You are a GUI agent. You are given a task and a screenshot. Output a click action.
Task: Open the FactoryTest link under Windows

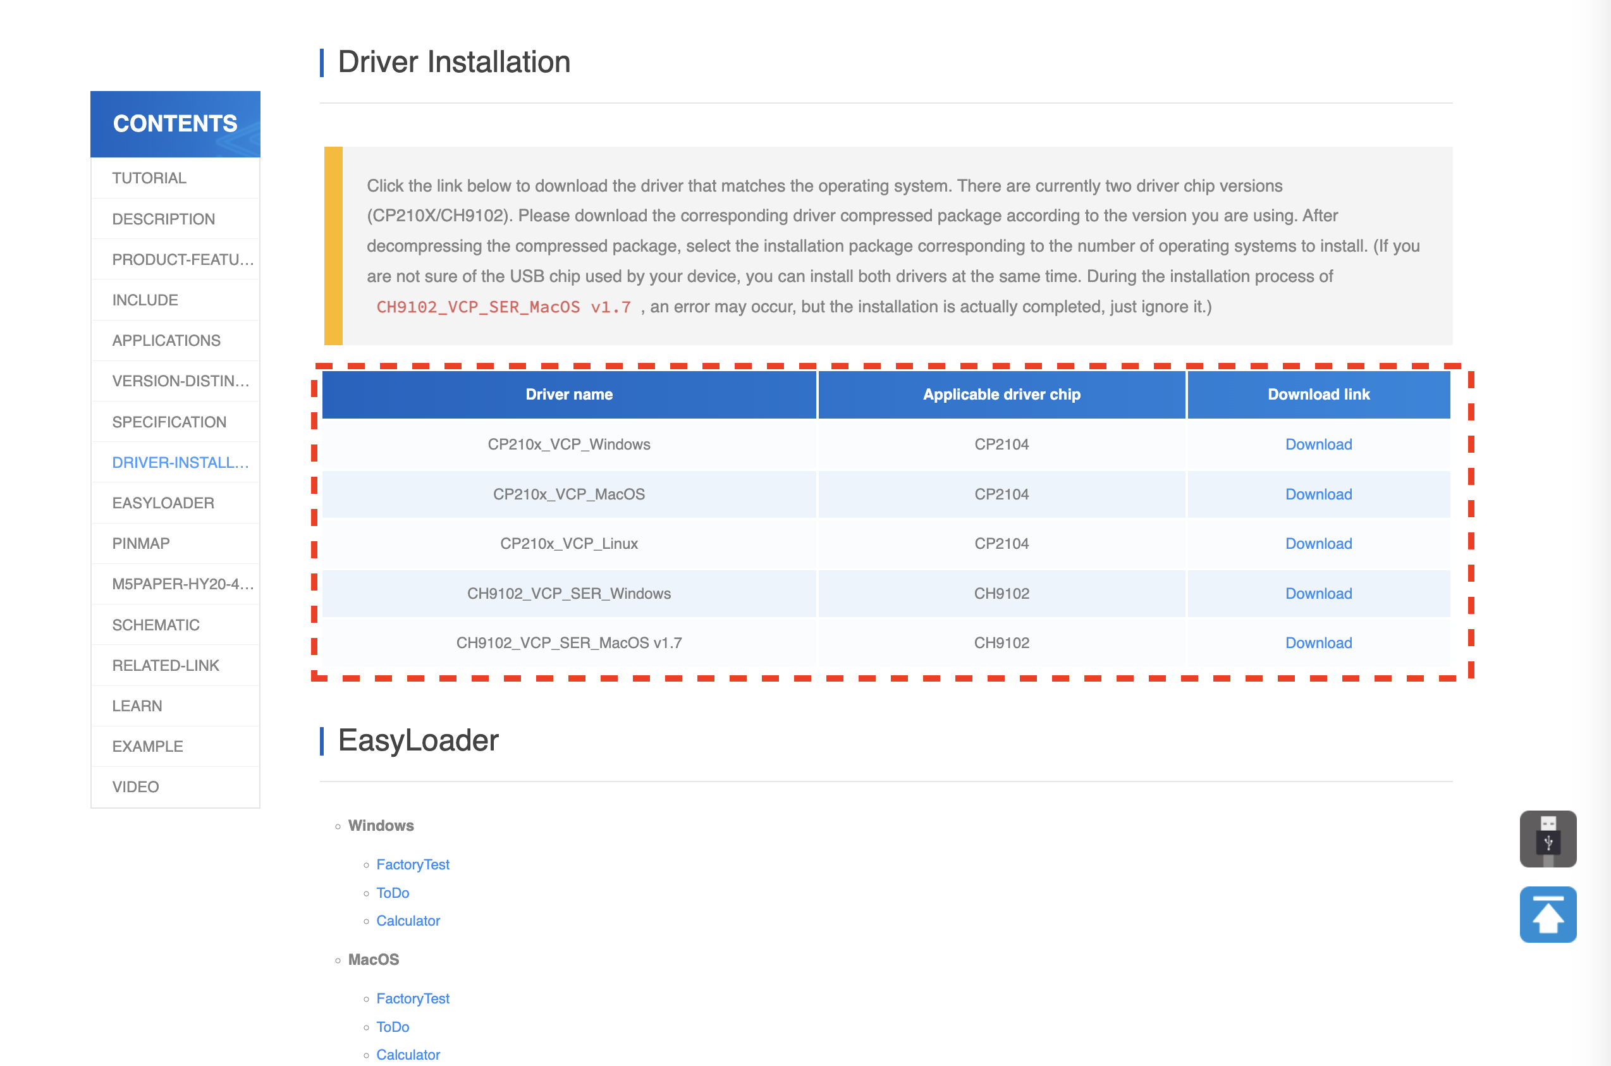(x=413, y=864)
